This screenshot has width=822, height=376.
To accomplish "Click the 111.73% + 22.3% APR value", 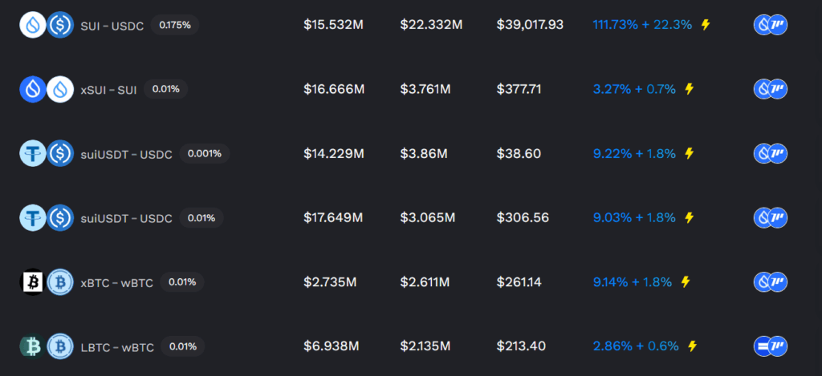I will click(x=642, y=25).
